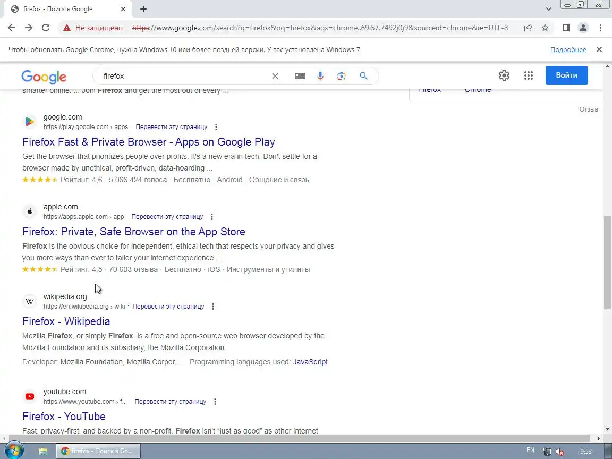Click the Google logo
612x459 pixels.
coord(44,77)
